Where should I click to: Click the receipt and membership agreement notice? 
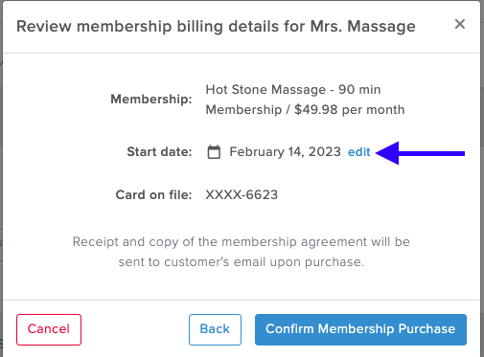(x=242, y=252)
